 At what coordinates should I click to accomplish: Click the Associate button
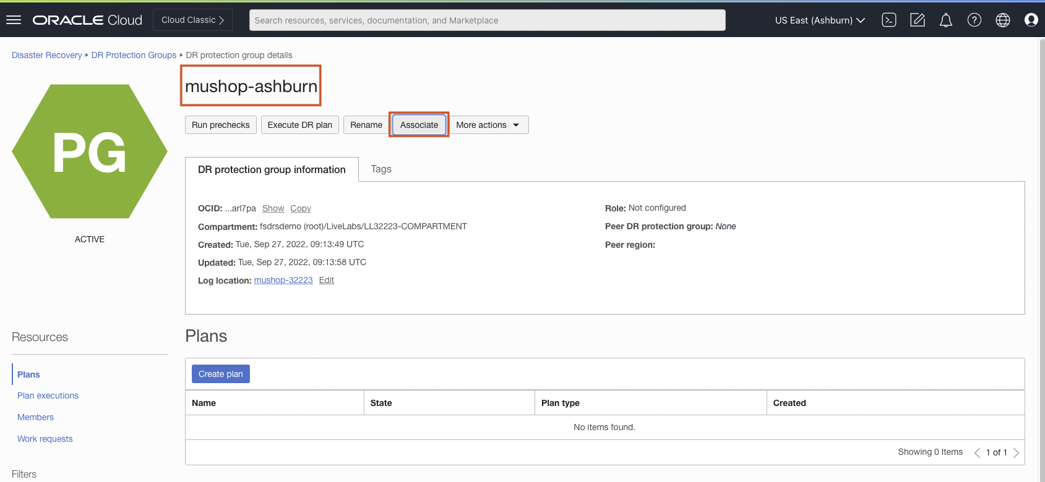click(x=419, y=125)
